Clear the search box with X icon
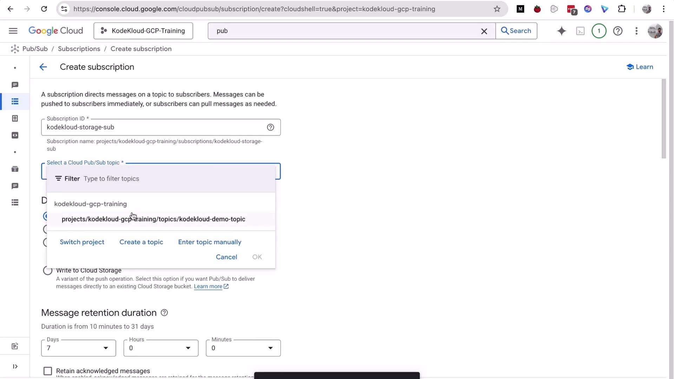 click(x=484, y=31)
